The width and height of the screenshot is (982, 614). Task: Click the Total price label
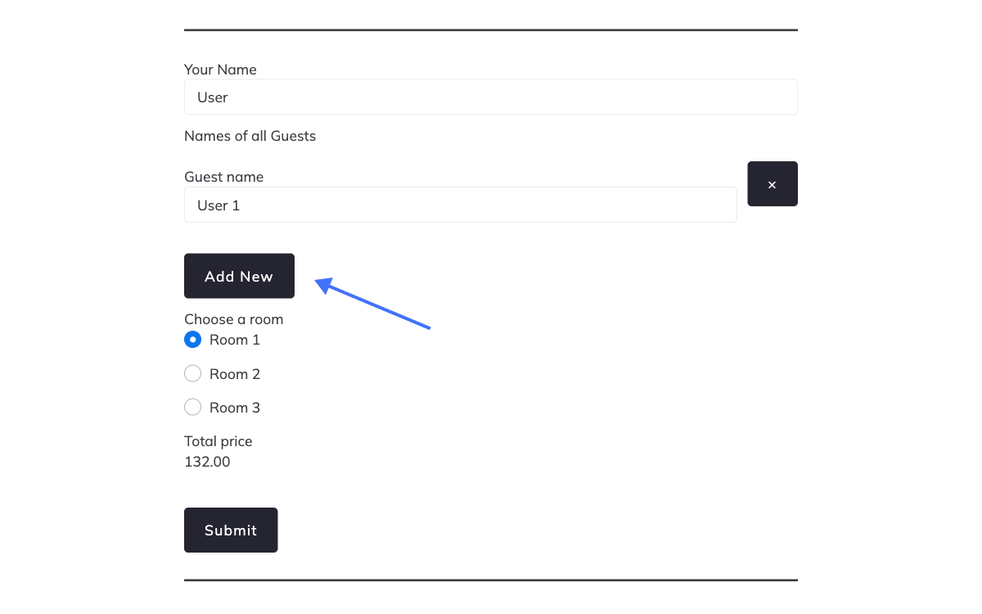pyautogui.click(x=218, y=441)
